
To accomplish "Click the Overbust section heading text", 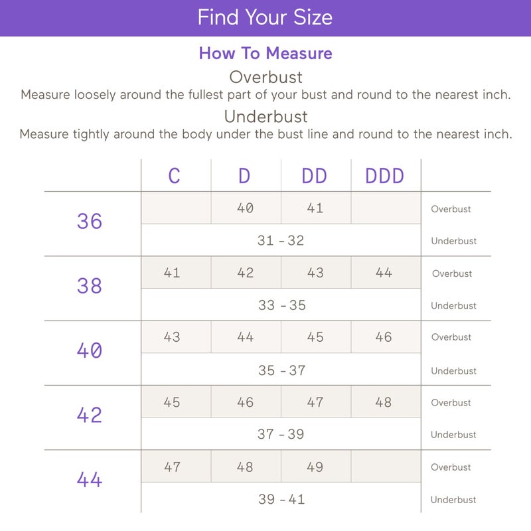I will 266,77.
